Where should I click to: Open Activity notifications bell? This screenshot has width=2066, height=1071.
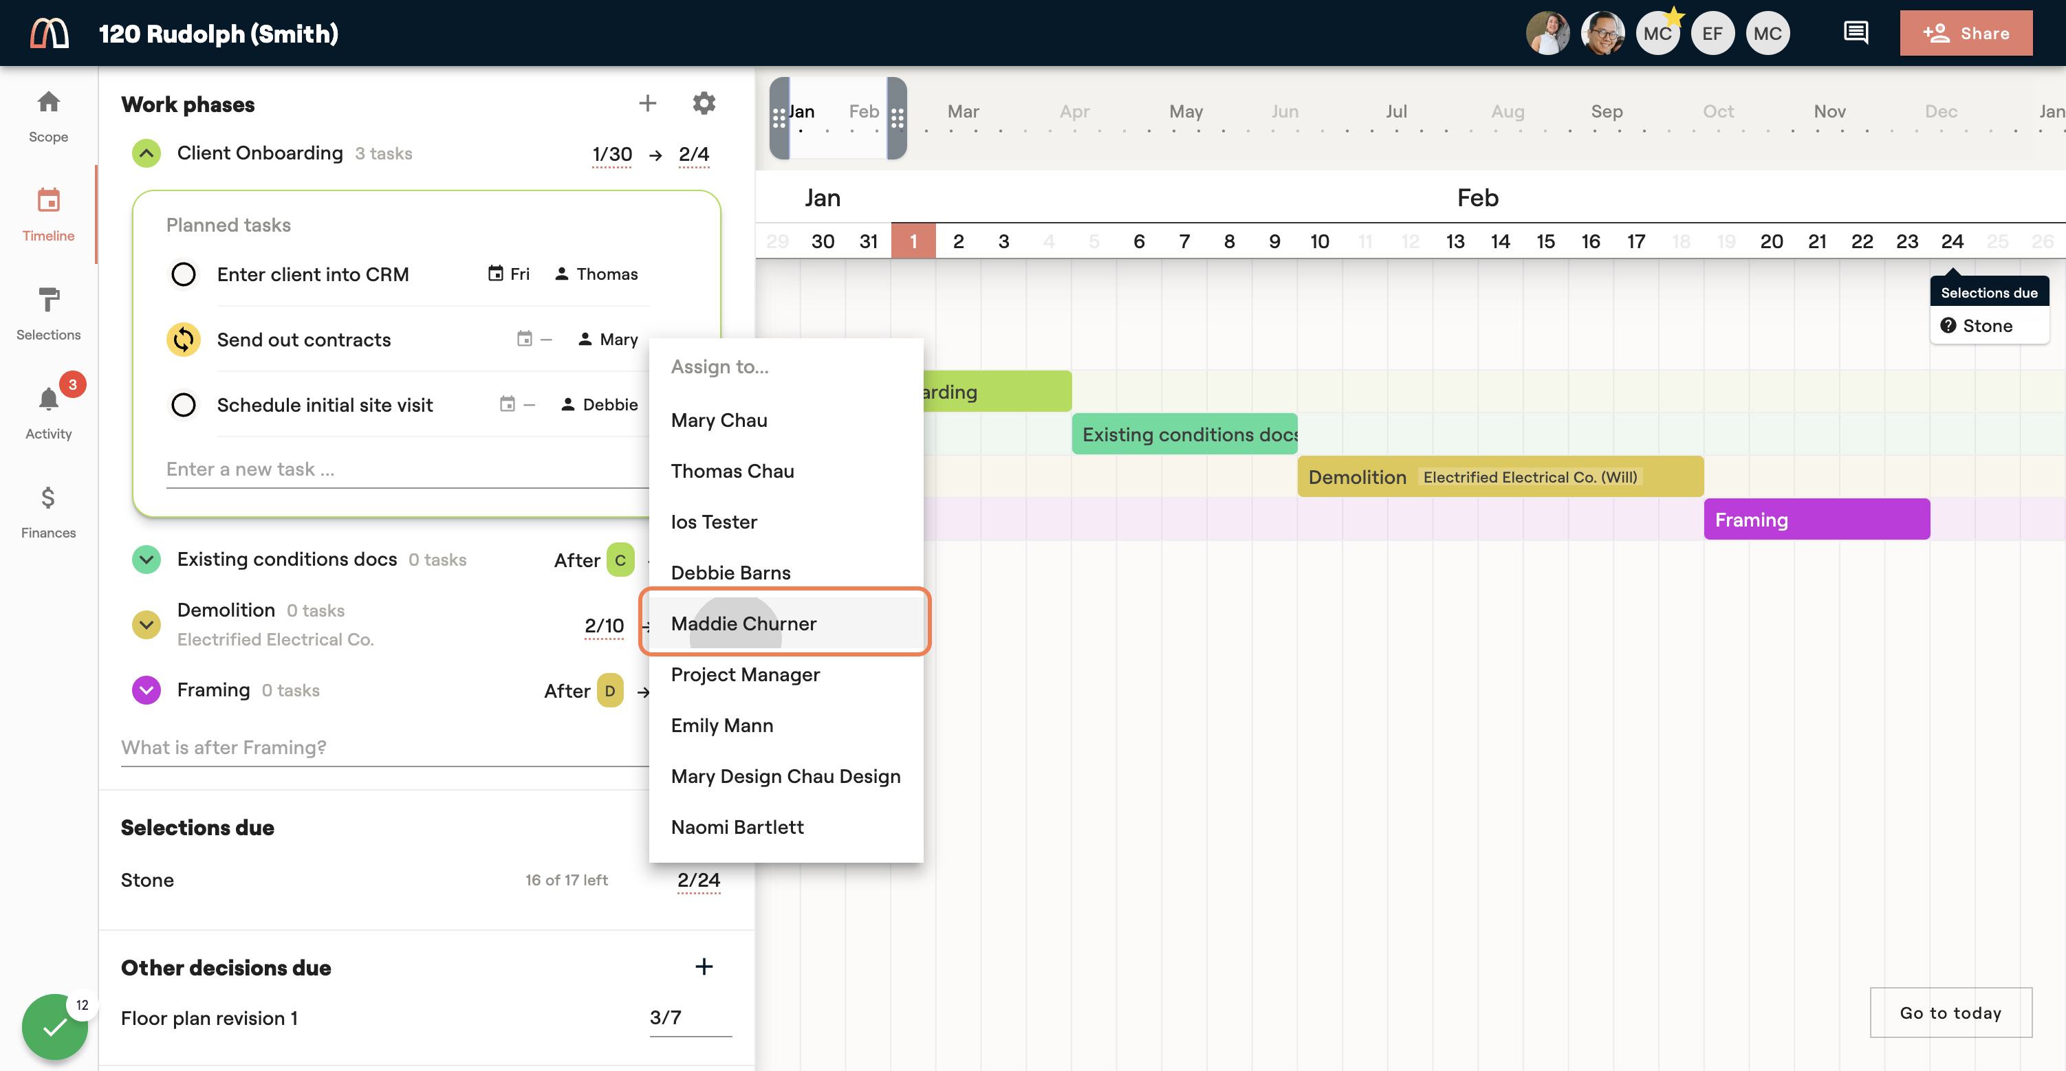pyautogui.click(x=48, y=413)
